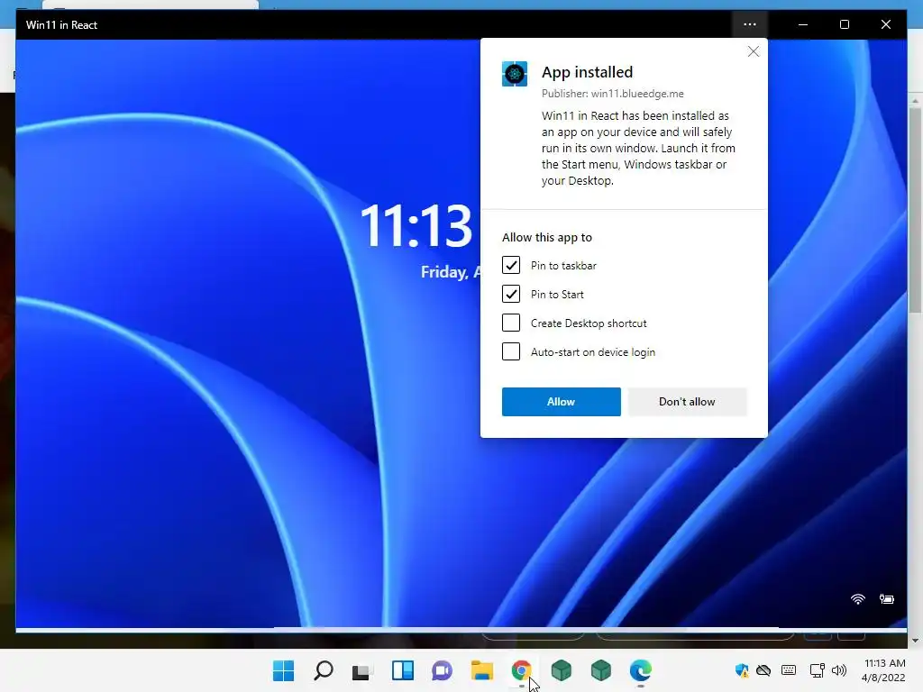Viewport: 923px width, 692px height.
Task: Switch to Microsoft Edge in taskbar
Action: pyautogui.click(x=641, y=670)
